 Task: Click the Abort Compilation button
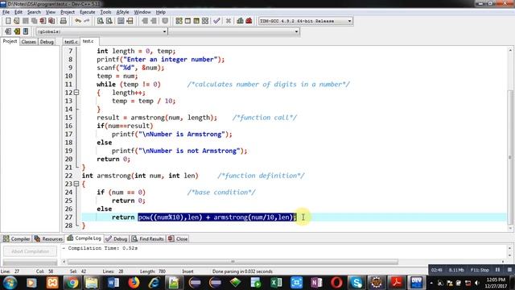(x=31, y=251)
